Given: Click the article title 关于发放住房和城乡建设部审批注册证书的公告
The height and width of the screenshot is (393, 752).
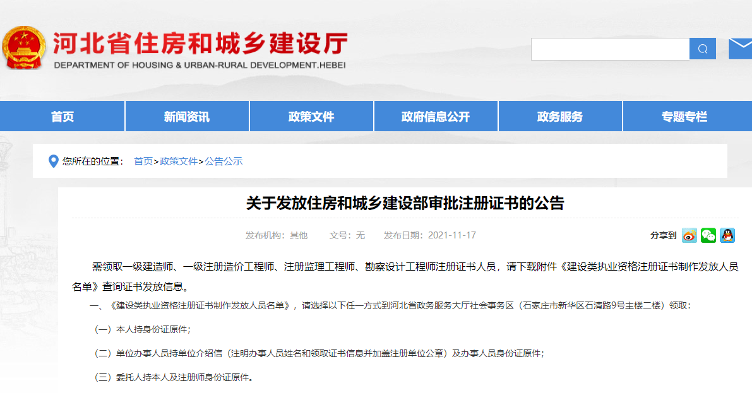Looking at the screenshot, I should click(405, 203).
